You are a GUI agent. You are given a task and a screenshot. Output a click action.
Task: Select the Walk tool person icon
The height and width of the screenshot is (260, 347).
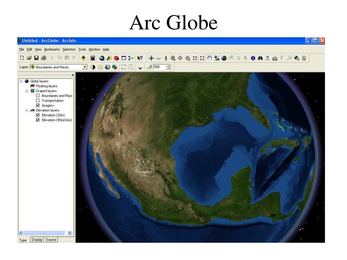(x=166, y=58)
